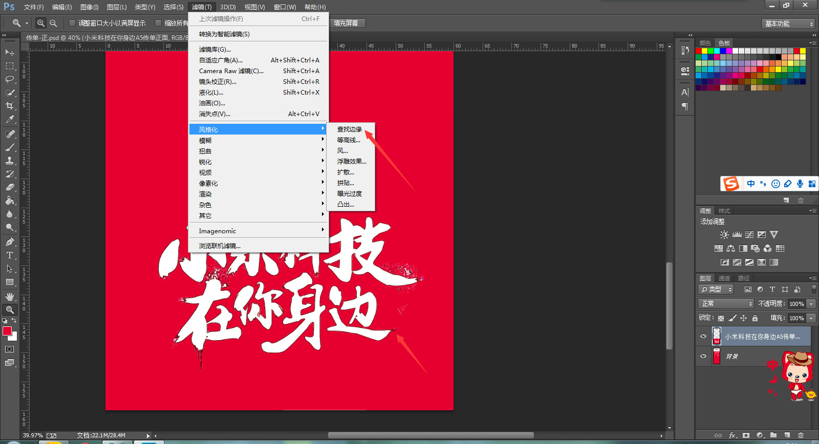Switch to the 路径 tab
This screenshot has width=819, height=444.
744,278
